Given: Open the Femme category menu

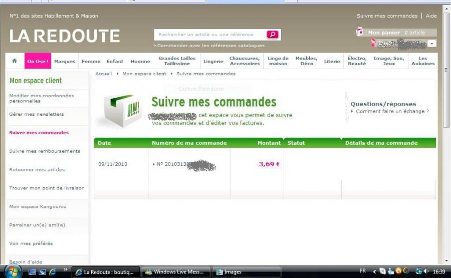Looking at the screenshot, I should tap(91, 62).
